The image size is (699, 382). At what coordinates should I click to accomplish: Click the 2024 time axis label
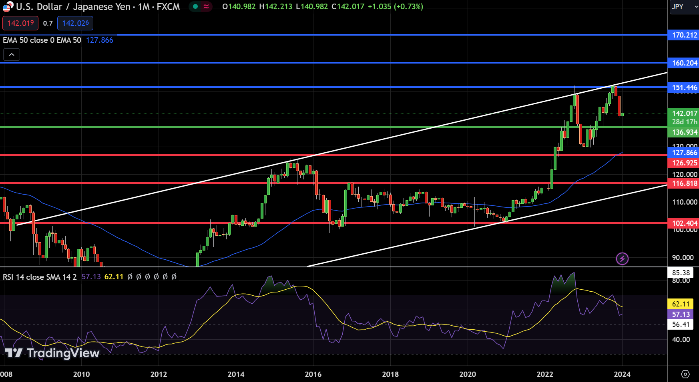[622, 374]
